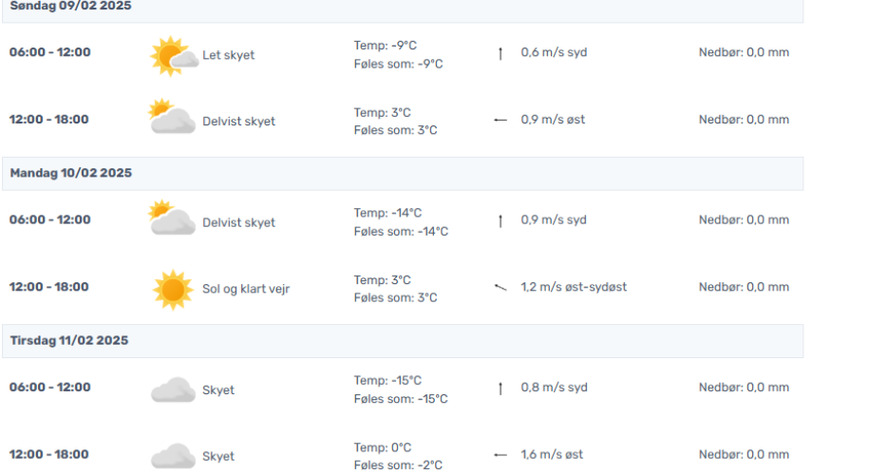
Task: Click the sun icon for Sol og klart vejr
Action: (x=173, y=290)
